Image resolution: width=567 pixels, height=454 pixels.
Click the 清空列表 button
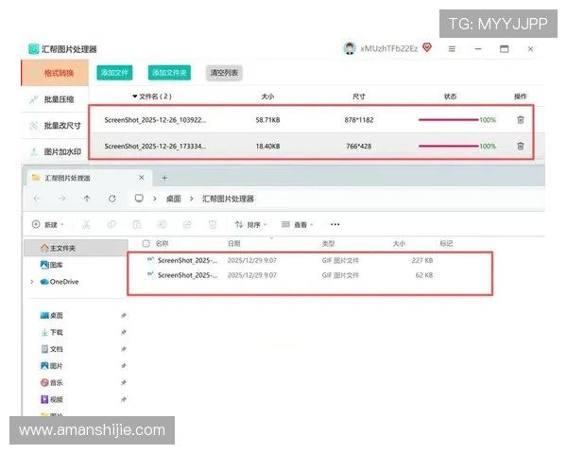tap(224, 73)
